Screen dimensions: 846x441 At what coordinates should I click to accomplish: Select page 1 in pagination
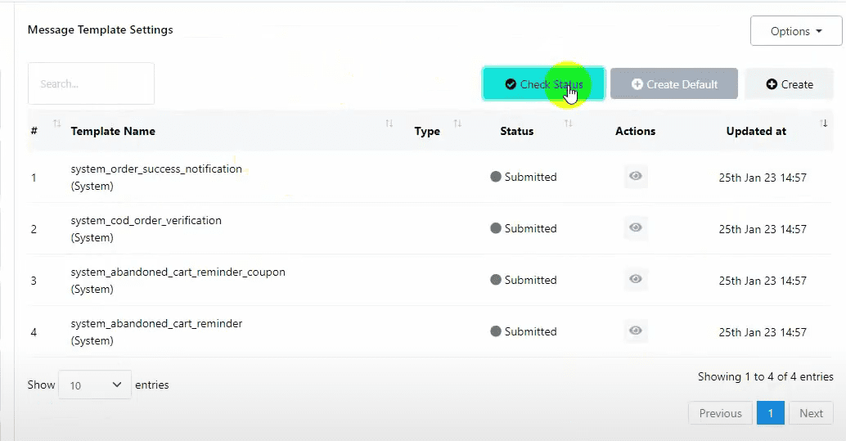click(x=770, y=413)
